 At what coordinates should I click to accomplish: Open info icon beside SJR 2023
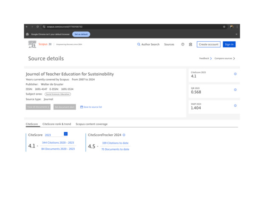[x=235, y=90]
